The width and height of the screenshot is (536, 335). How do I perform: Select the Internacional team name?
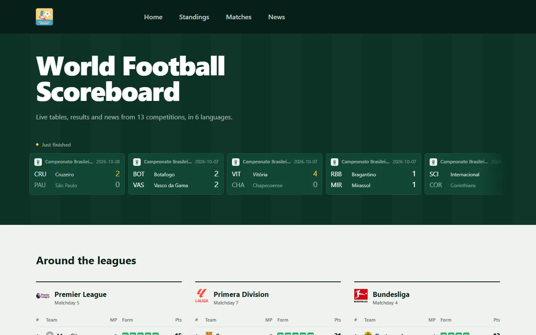(x=465, y=174)
